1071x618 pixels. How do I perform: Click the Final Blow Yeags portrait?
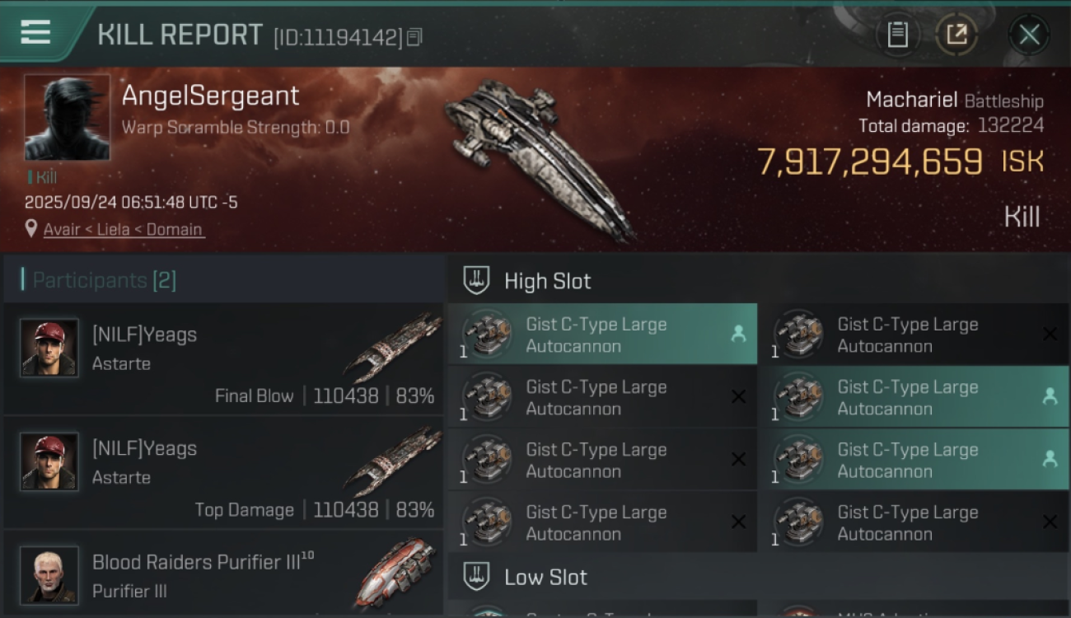click(x=49, y=348)
